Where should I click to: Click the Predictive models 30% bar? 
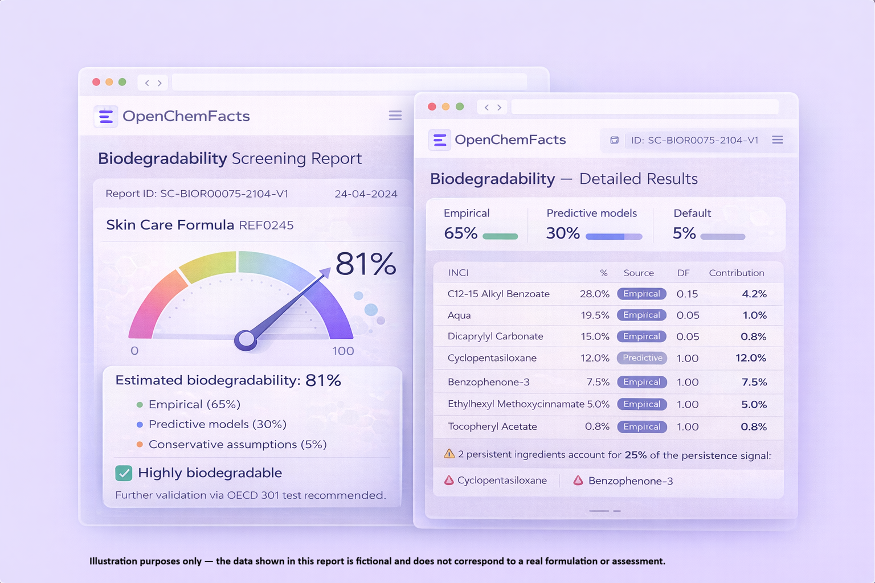point(614,236)
